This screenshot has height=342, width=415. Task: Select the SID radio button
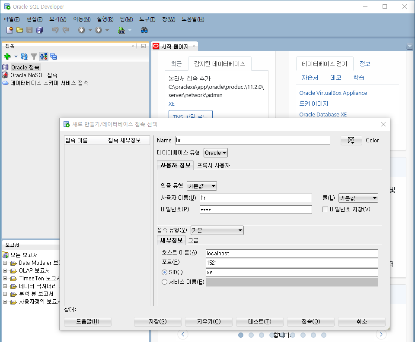click(x=164, y=272)
